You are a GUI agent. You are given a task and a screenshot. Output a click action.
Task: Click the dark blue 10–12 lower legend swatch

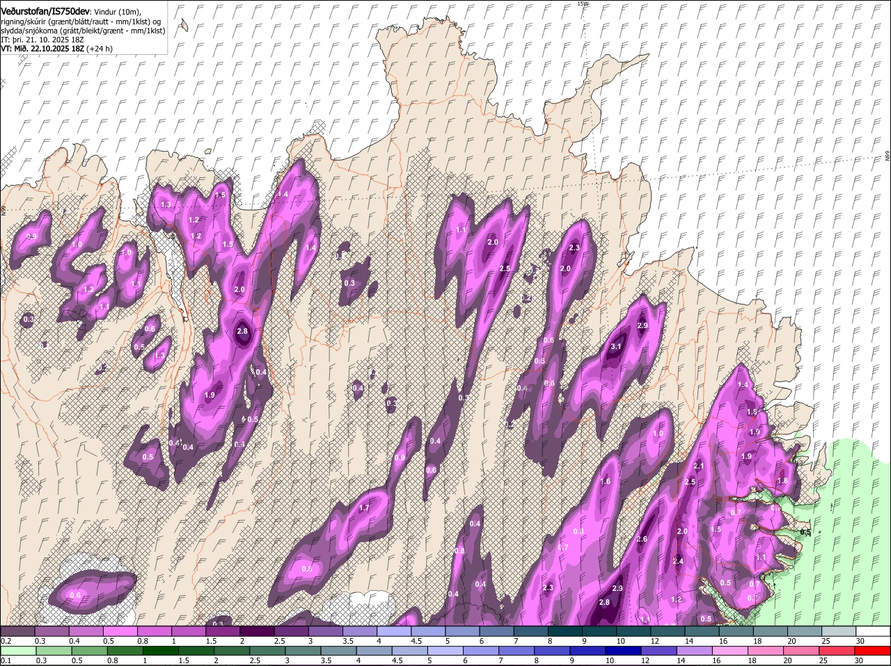pos(622,651)
